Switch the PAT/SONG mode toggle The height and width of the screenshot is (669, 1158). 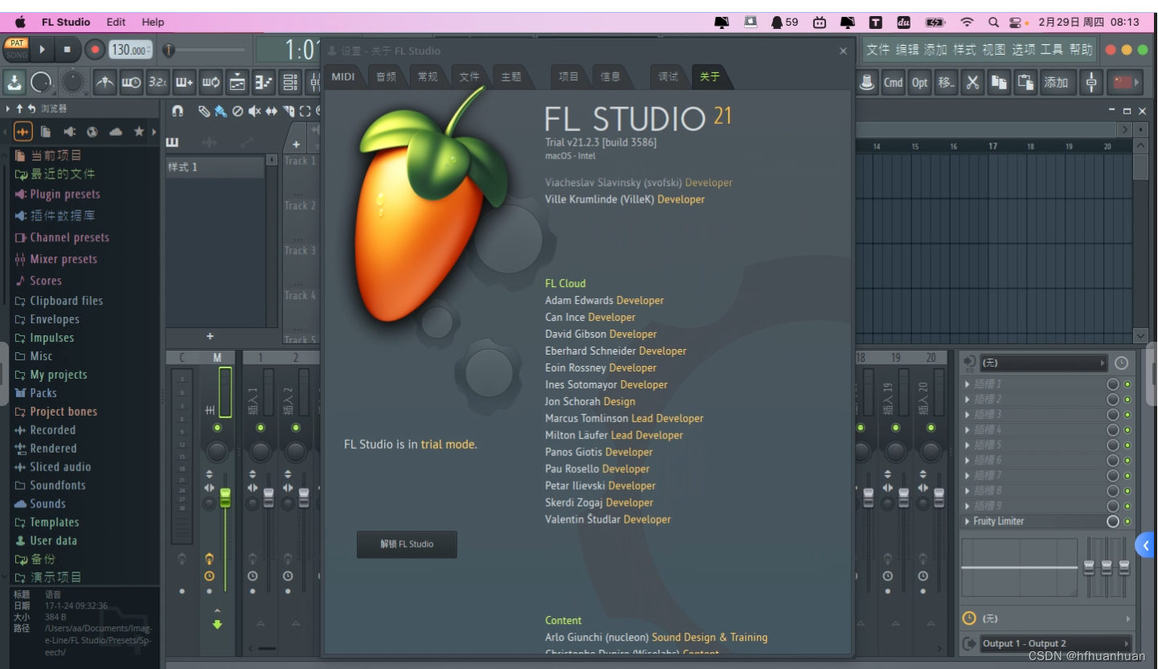tap(16, 49)
